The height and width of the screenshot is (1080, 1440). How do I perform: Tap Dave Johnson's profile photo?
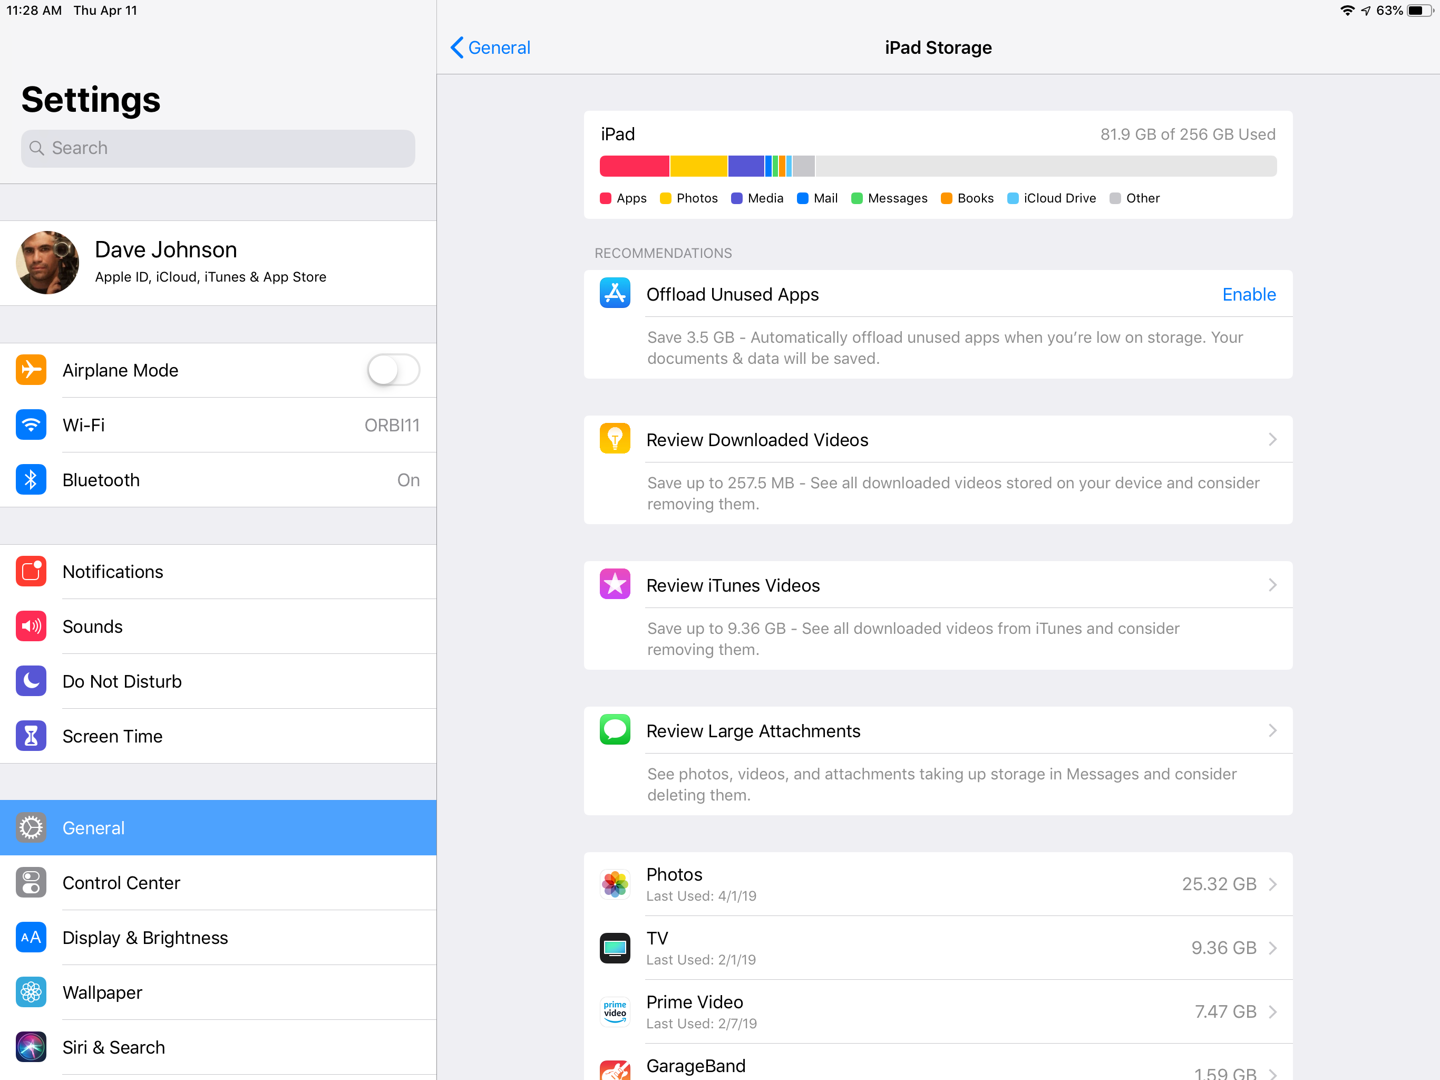tap(47, 263)
